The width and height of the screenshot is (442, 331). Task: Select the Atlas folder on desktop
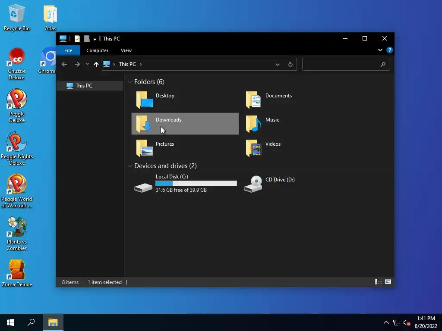click(x=51, y=17)
